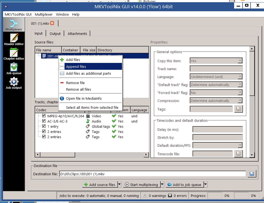Click the red Remove file icon

(x=62, y=83)
